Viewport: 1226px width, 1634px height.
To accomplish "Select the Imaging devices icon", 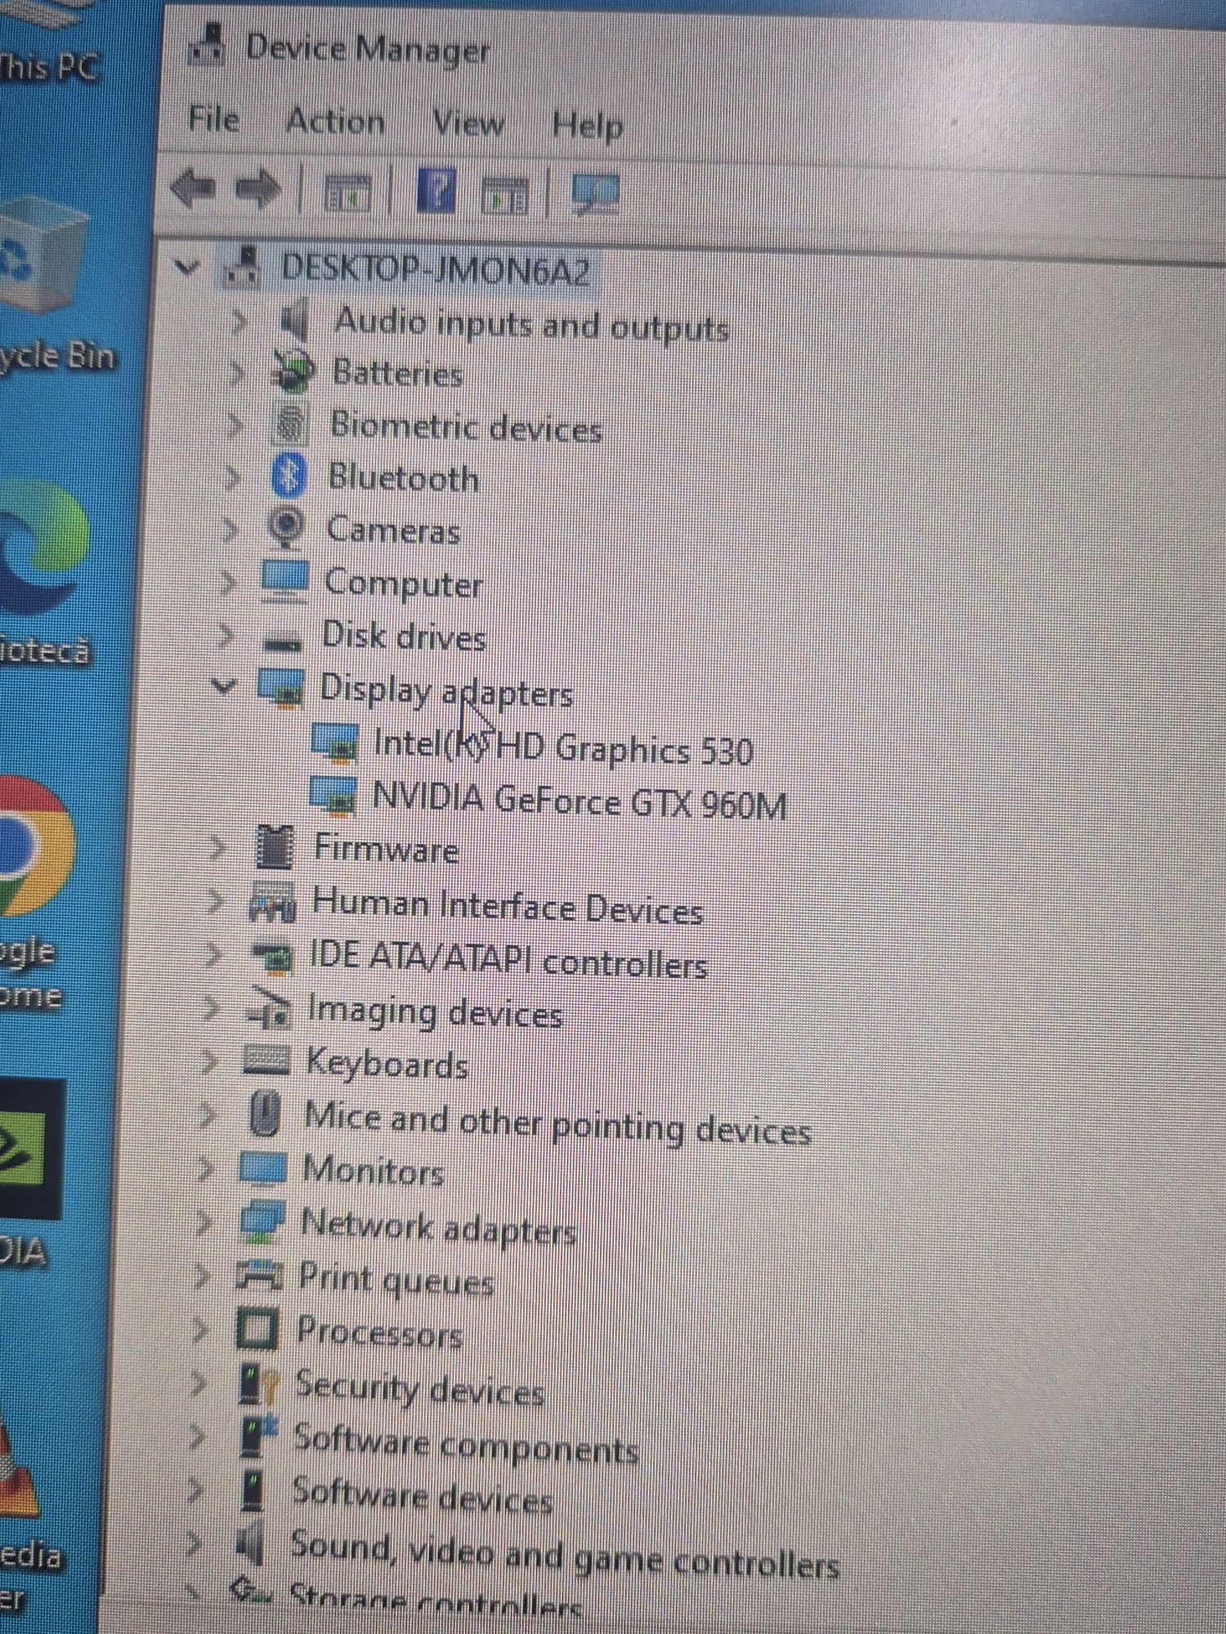I will (268, 1008).
